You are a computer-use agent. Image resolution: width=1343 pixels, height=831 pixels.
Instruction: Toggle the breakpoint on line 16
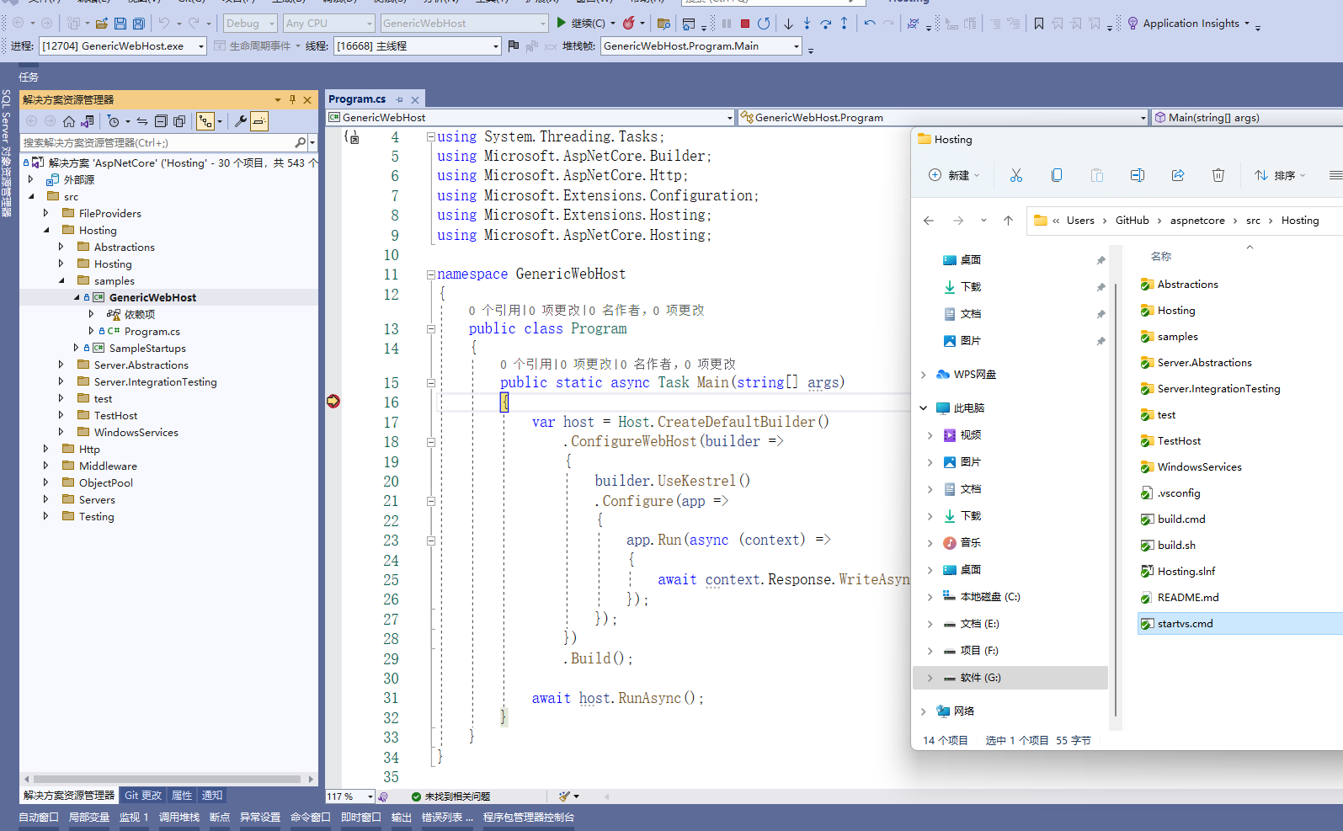[x=333, y=401]
